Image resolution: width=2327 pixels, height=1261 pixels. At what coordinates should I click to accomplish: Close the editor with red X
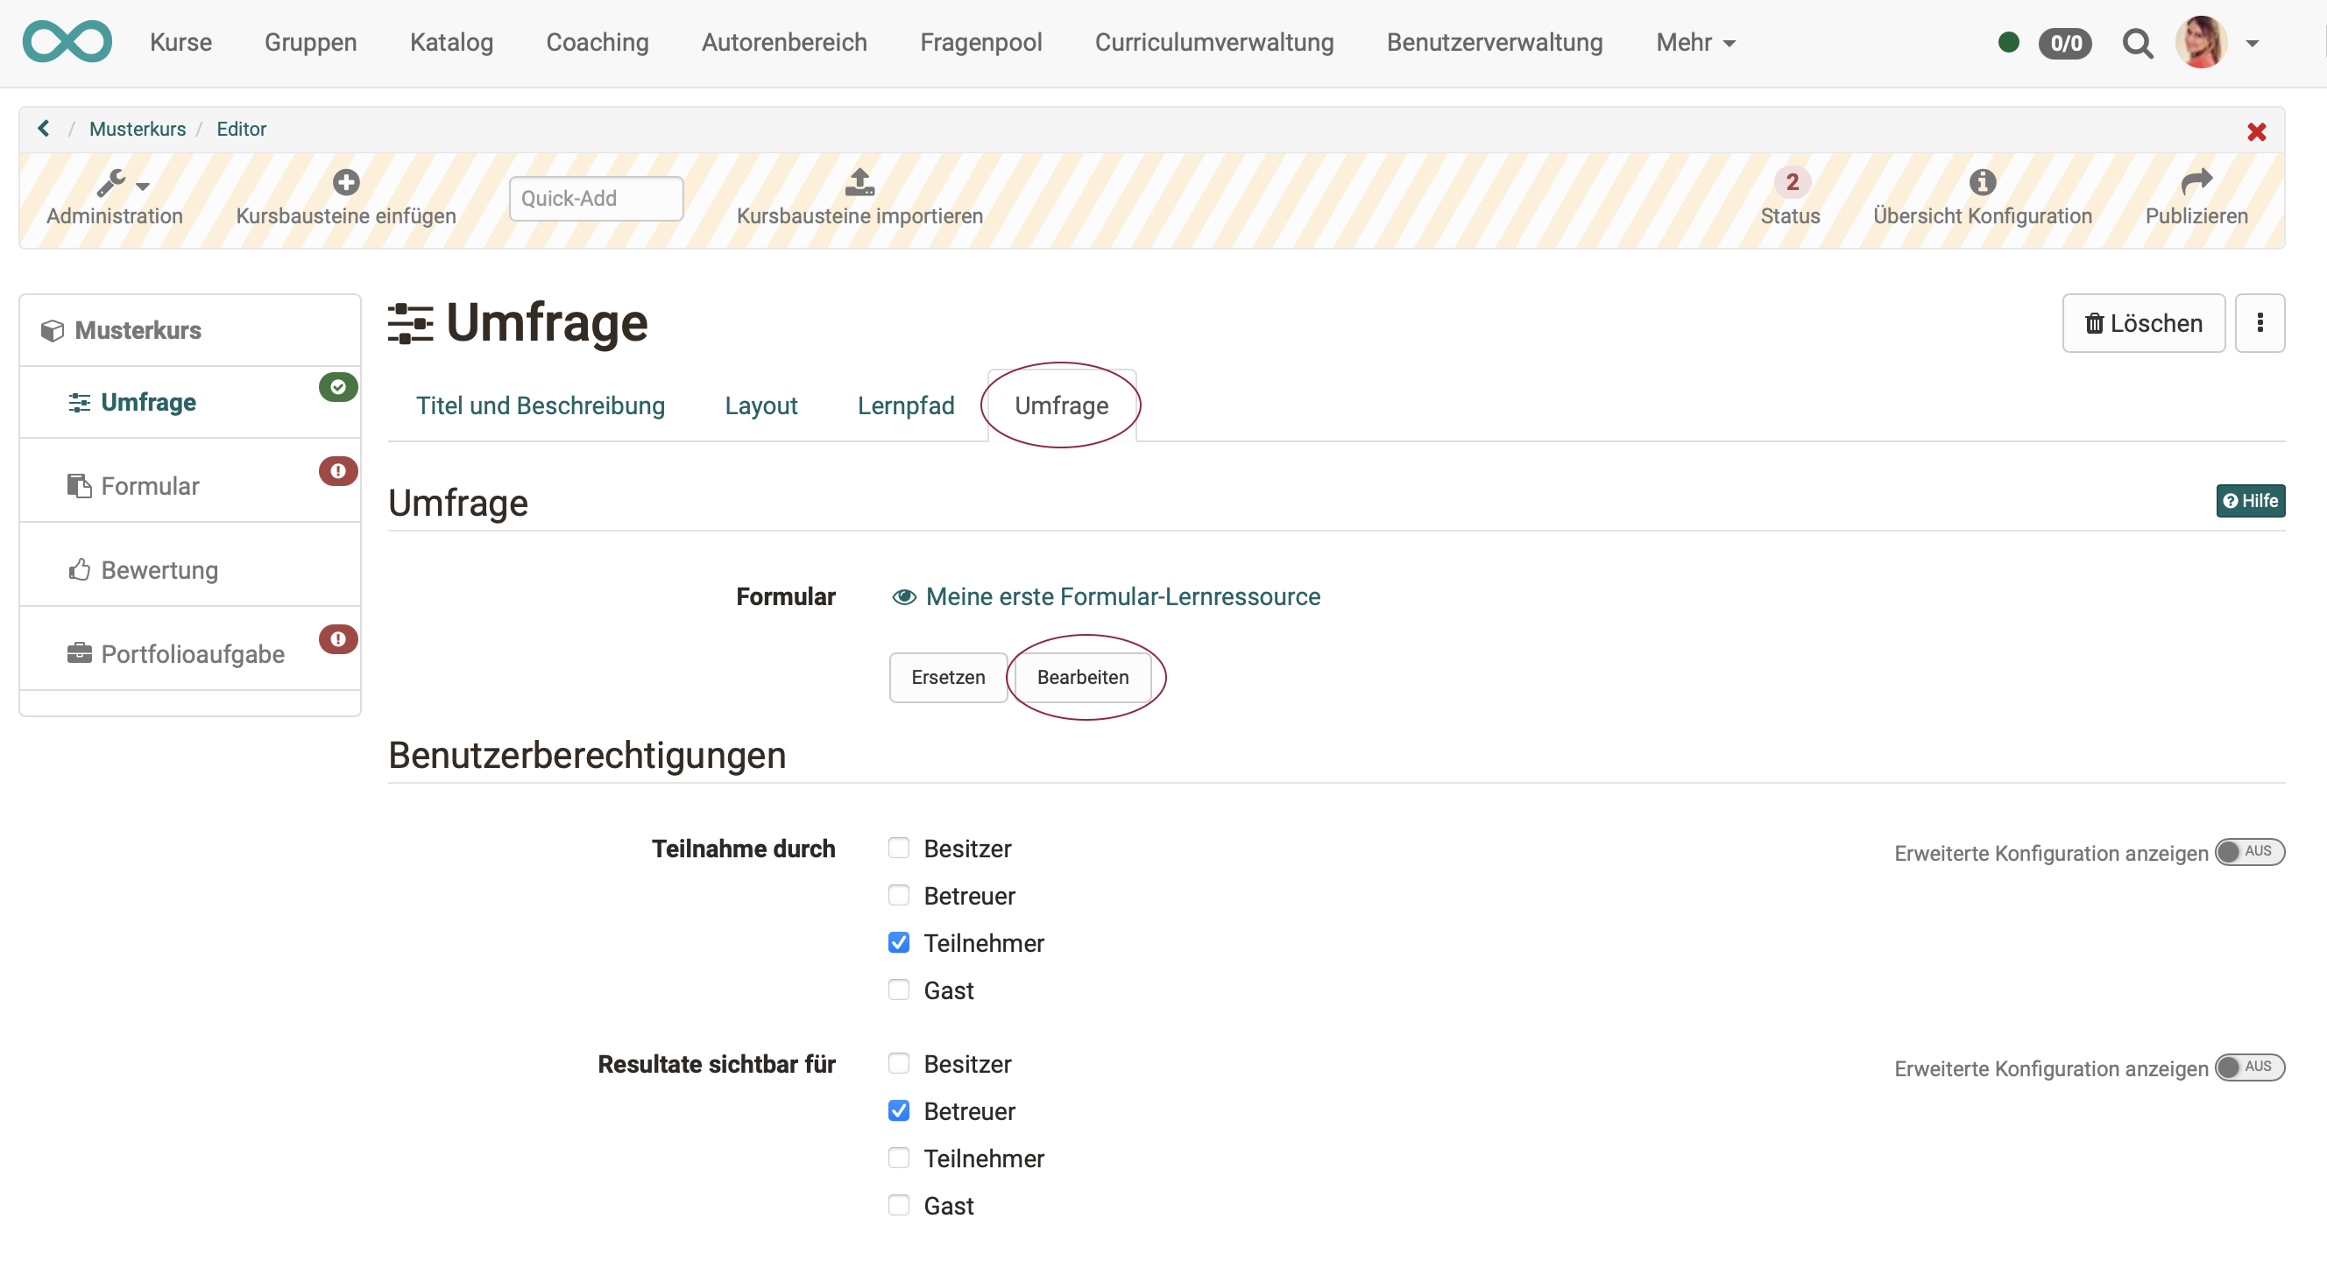tap(2257, 131)
